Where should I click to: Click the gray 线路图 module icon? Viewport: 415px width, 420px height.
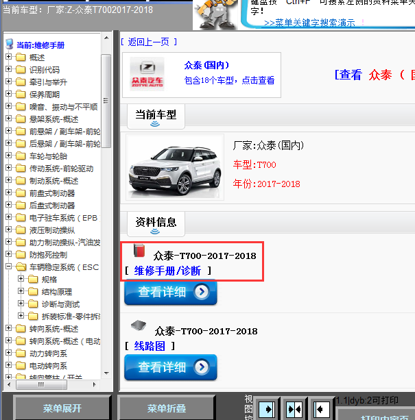point(139,325)
